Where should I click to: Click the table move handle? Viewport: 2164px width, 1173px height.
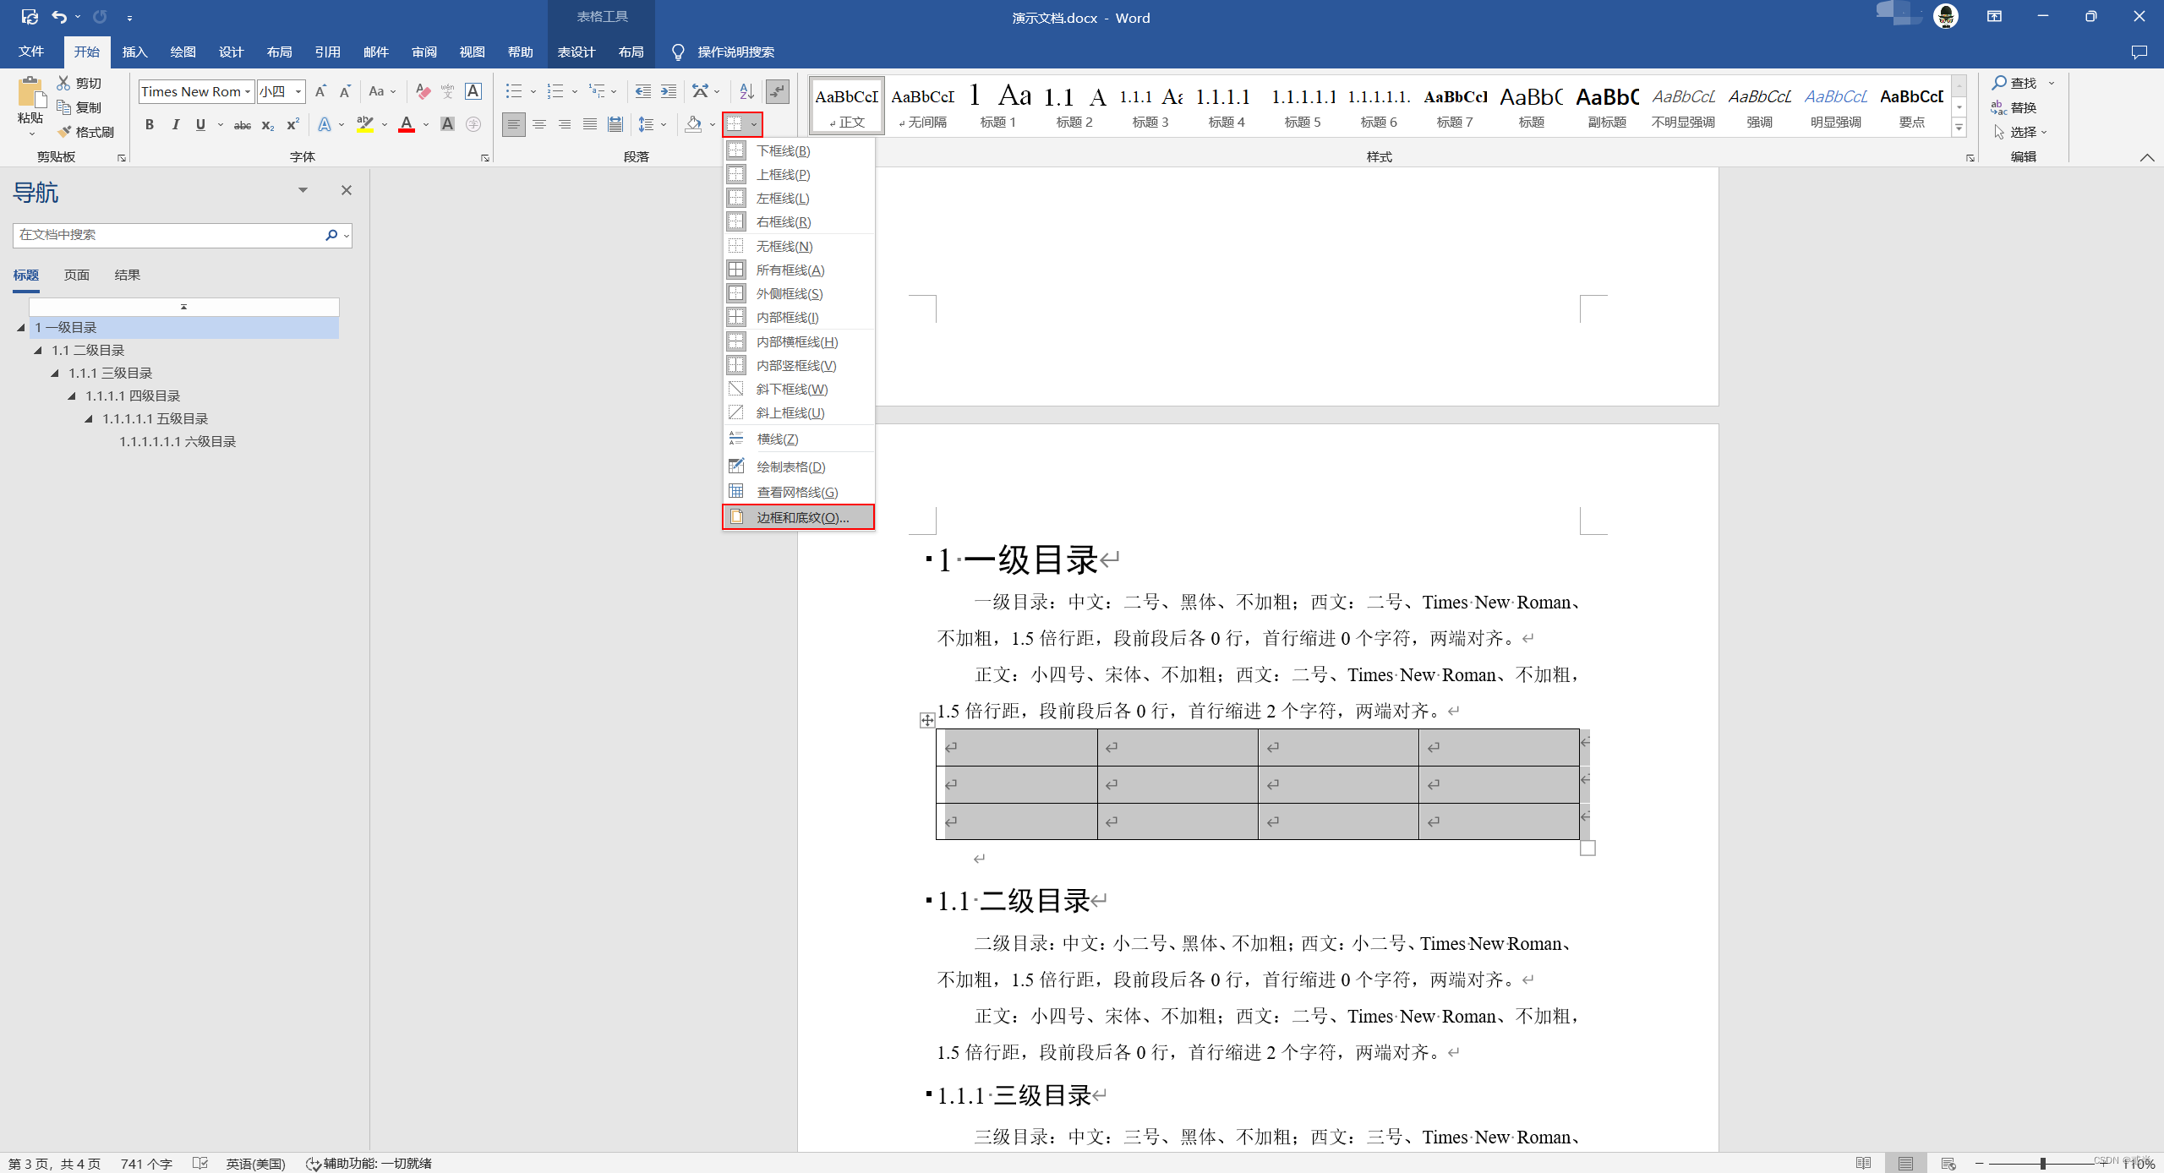click(x=927, y=720)
